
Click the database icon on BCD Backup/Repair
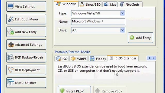click(11, 57)
